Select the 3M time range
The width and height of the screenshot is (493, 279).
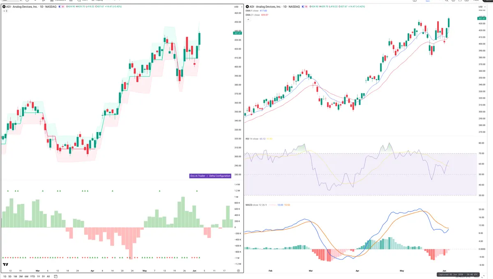click(21, 277)
